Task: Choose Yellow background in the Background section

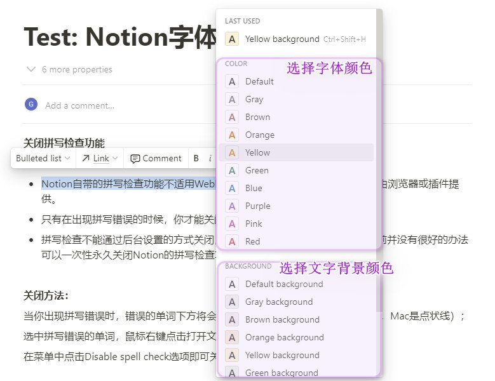Action: click(296, 355)
